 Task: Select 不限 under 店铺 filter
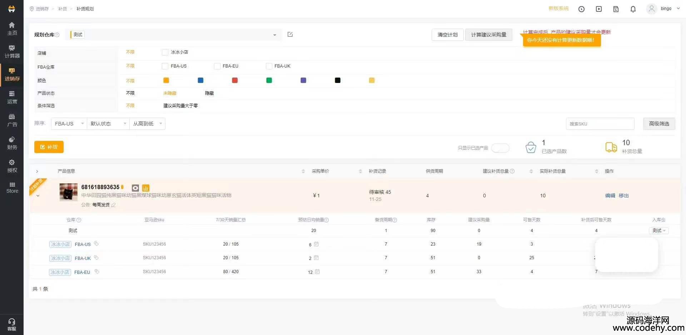point(130,52)
